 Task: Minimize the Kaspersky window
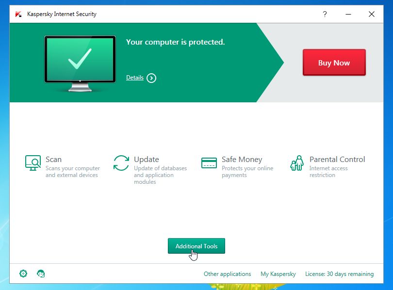(x=348, y=14)
